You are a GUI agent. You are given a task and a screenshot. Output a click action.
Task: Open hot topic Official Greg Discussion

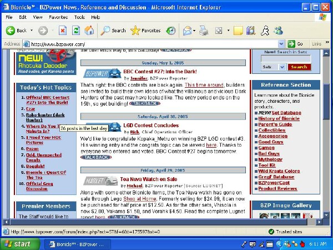[39, 186]
